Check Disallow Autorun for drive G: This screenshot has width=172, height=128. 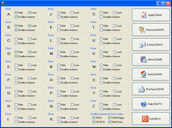(x=16, y=96)
